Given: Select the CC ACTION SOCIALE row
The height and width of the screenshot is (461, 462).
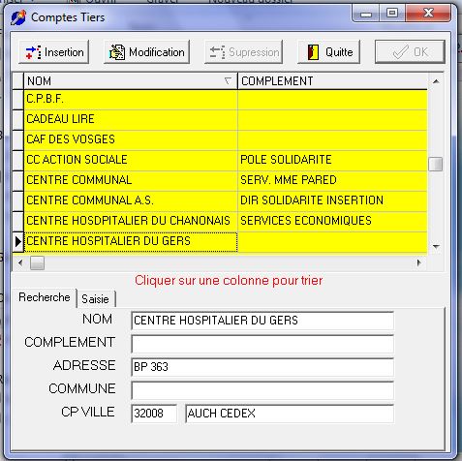Looking at the screenshot, I should 226,160.
